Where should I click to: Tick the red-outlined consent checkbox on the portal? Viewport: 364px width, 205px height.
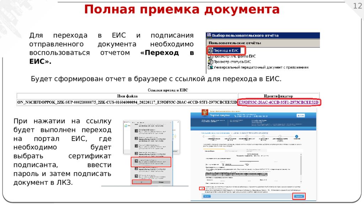pyautogui.click(x=201, y=188)
